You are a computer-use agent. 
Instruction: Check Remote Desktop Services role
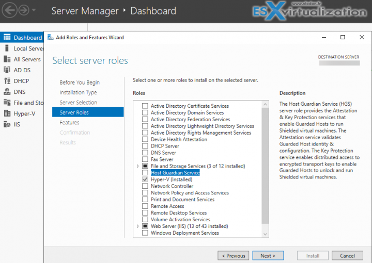point(145,212)
